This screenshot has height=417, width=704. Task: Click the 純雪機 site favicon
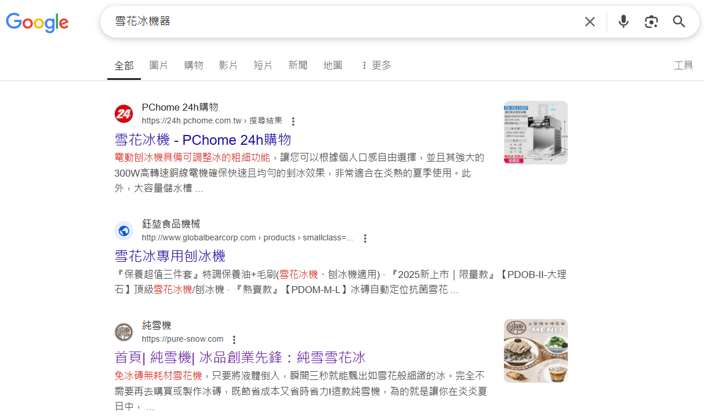click(124, 332)
